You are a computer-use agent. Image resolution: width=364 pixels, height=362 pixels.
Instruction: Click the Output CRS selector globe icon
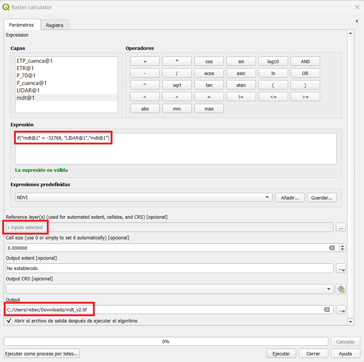point(341,289)
